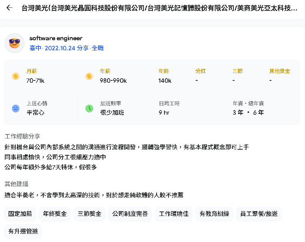Select the 公司制度完善 tag
305x242 pixels.
point(130,214)
